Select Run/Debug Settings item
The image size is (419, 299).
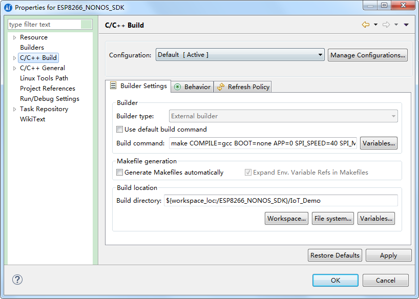pyautogui.click(x=50, y=99)
